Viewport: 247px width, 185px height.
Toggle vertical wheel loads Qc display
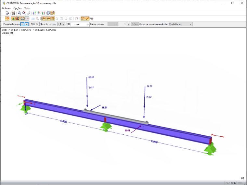click(44, 18)
